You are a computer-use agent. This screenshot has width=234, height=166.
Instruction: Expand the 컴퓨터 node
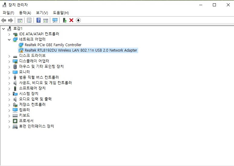click(x=9, y=110)
